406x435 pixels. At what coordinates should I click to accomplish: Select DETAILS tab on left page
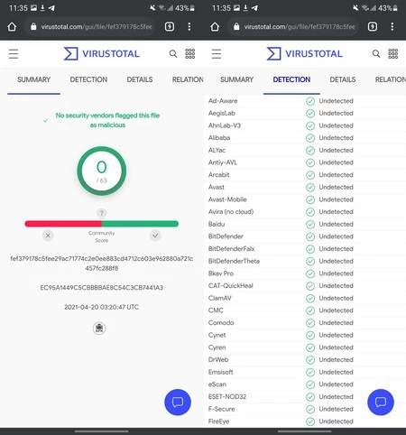[x=140, y=79]
